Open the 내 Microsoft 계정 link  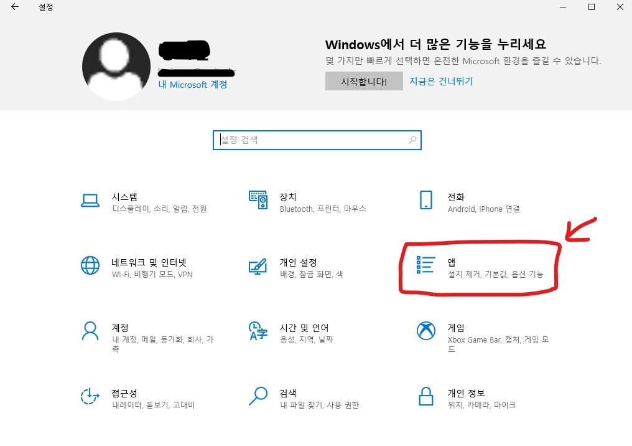point(193,84)
